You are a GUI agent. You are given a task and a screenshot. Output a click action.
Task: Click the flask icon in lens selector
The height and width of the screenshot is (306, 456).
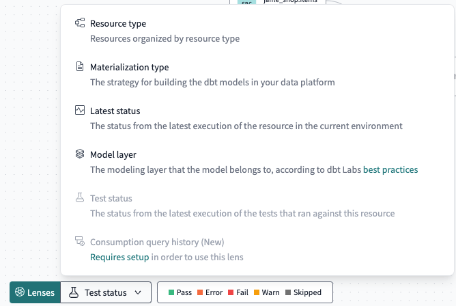point(74,292)
